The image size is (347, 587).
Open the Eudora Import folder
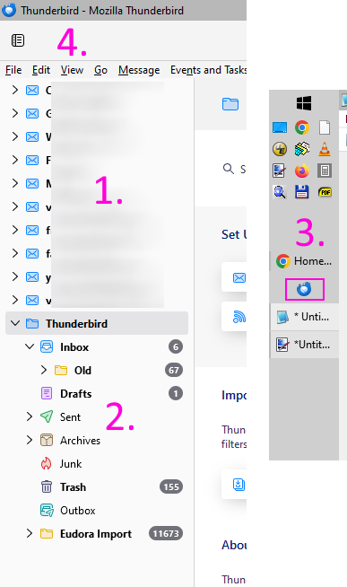(96, 533)
